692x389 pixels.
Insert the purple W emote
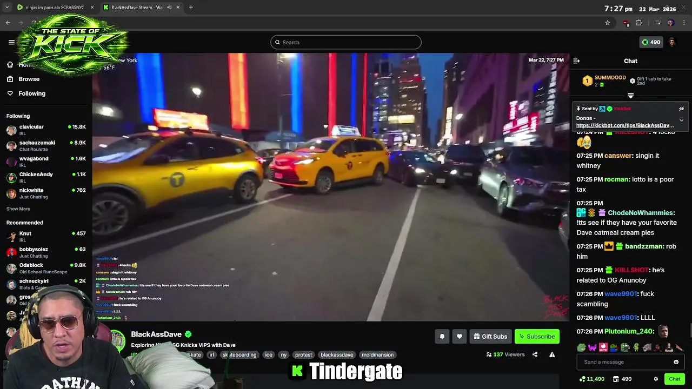pyautogui.click(x=593, y=348)
